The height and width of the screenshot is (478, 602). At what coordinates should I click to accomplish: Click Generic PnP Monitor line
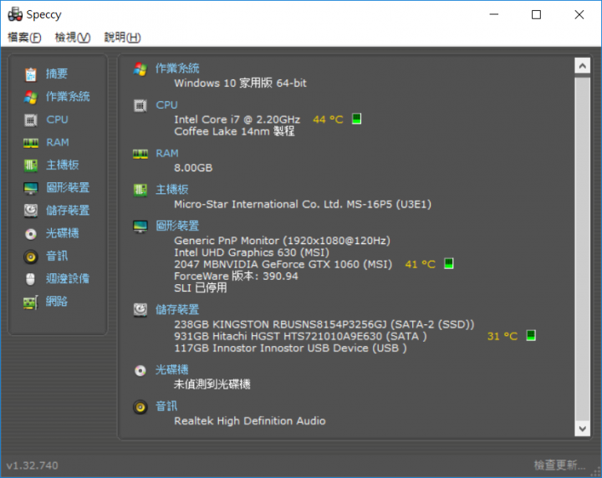point(283,241)
